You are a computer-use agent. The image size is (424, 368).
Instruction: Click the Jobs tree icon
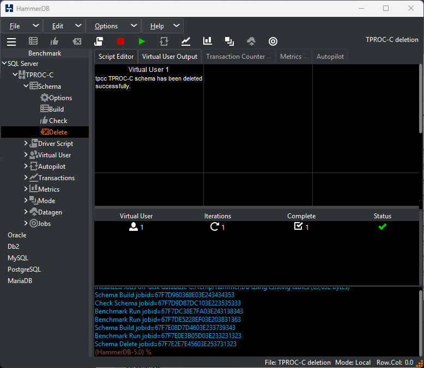34,223
